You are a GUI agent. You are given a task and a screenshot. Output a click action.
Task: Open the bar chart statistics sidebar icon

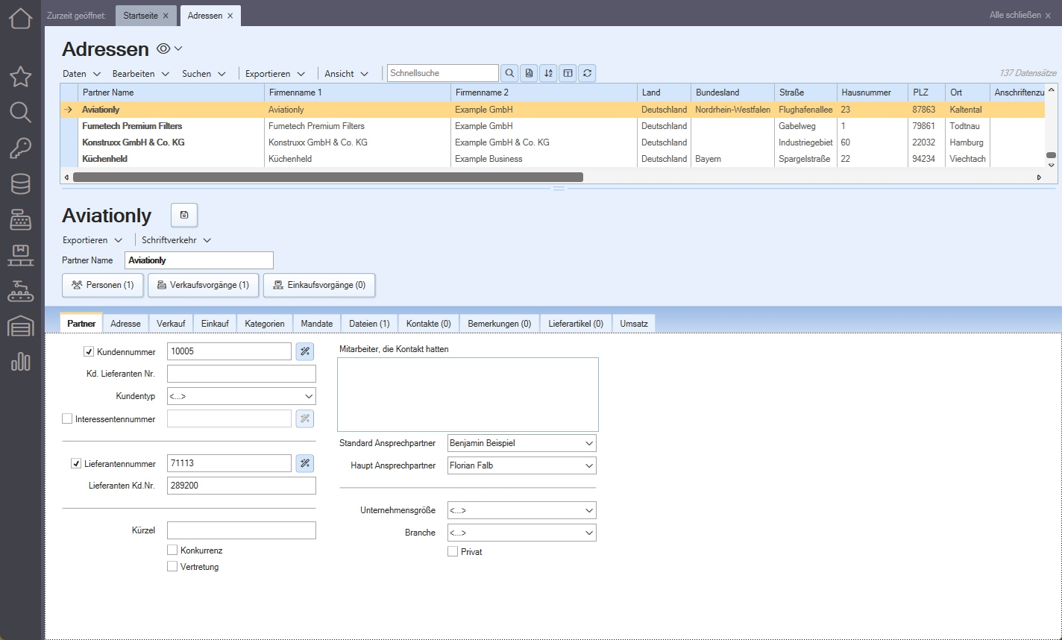[x=20, y=363]
